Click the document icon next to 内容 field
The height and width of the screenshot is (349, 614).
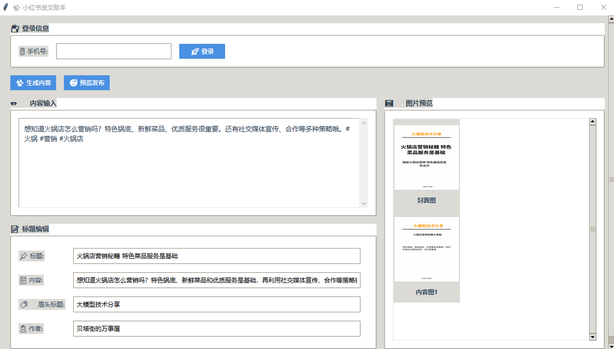tap(23, 280)
